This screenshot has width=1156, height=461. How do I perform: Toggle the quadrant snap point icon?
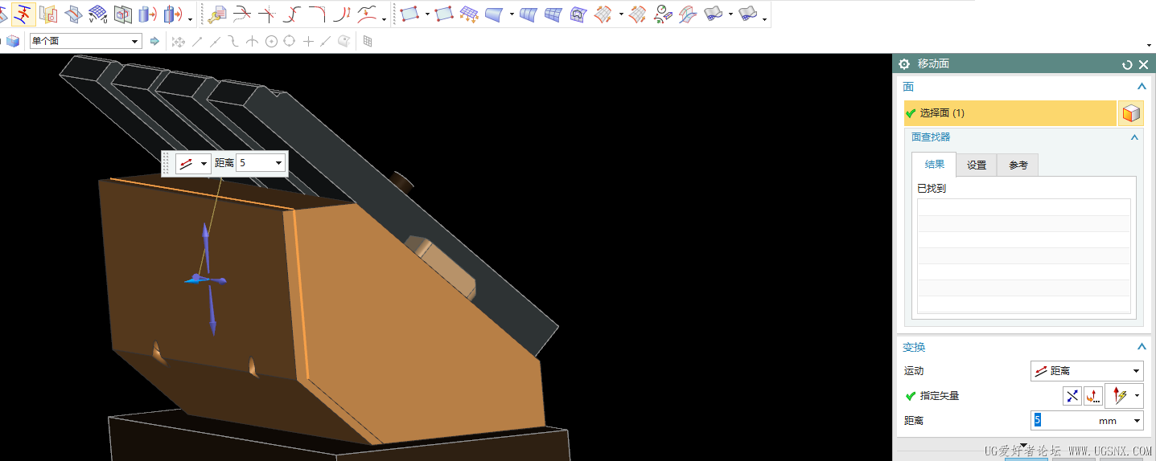(289, 41)
